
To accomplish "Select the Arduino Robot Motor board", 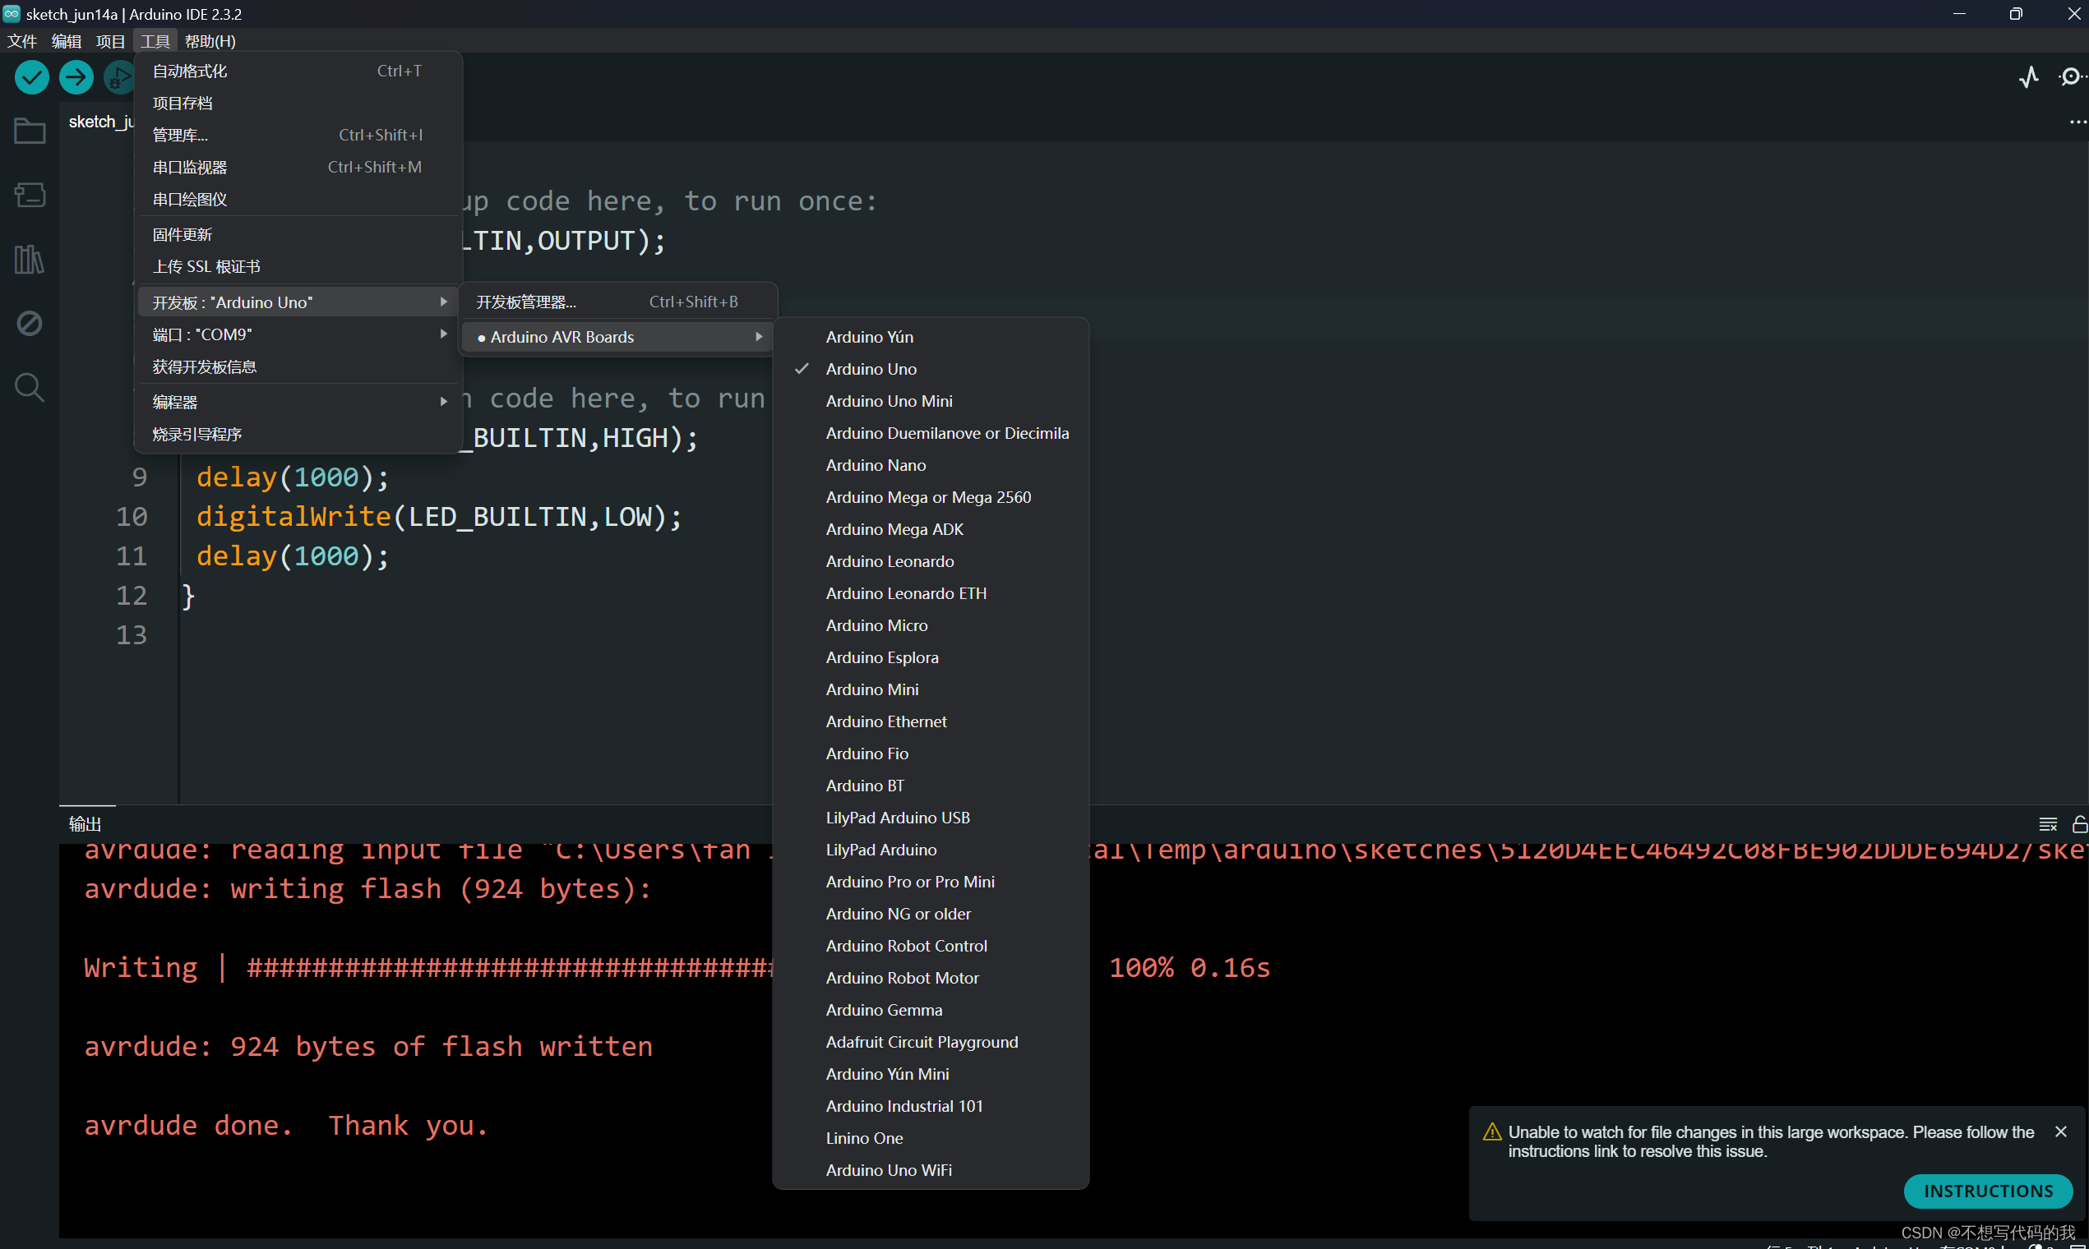I will pyautogui.click(x=931, y=978).
